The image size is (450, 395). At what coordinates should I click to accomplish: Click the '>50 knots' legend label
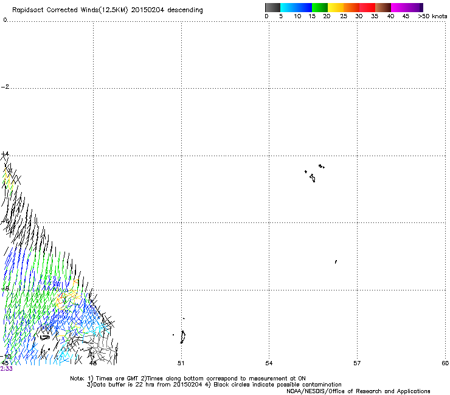click(432, 16)
